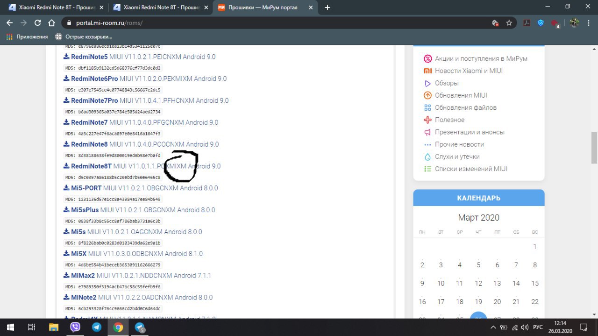The width and height of the screenshot is (598, 336).
Task: Reload the page in Chrome
Action: tap(38, 22)
